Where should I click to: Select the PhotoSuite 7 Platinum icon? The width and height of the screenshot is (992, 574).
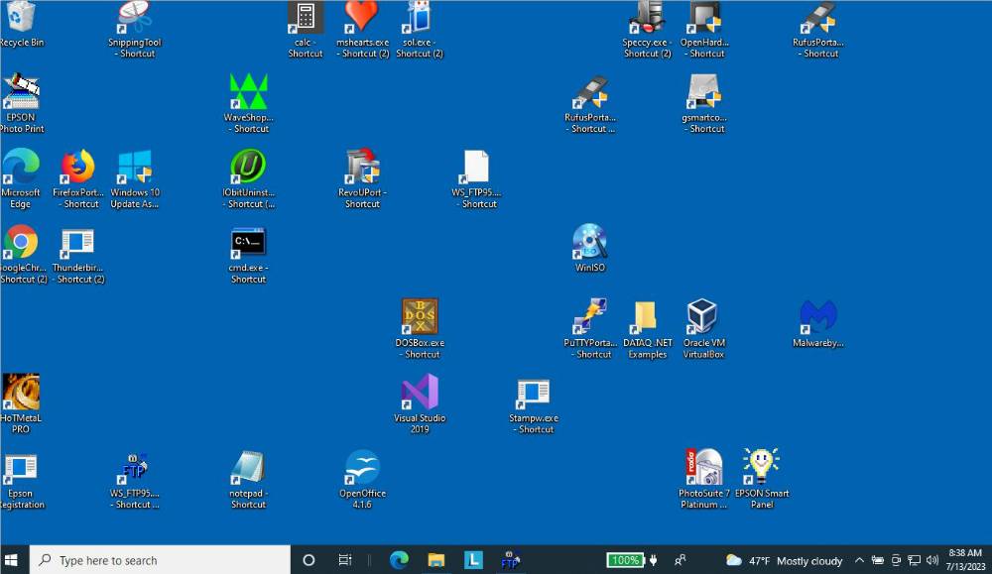[x=704, y=479]
